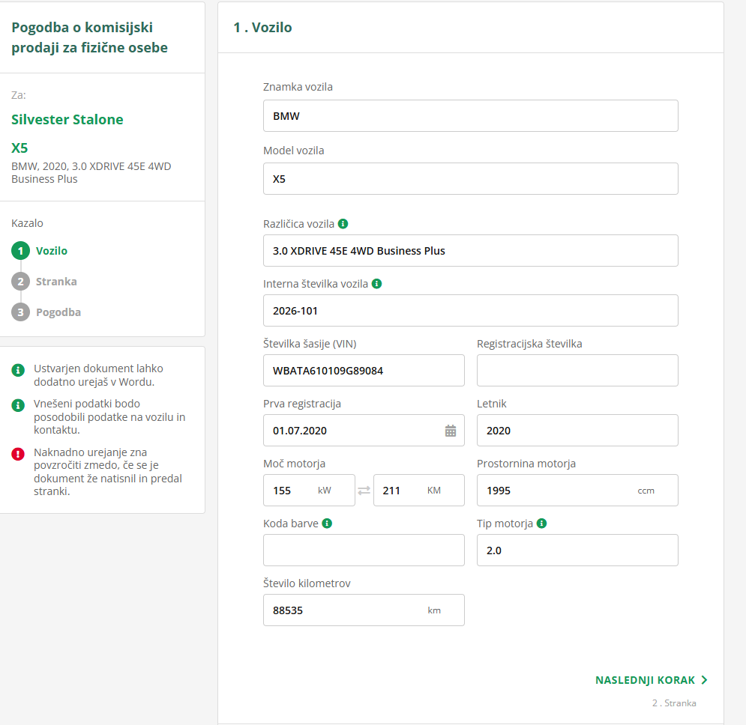Click chevron arrow next to Naslednji korak
746x725 pixels.
coord(704,680)
